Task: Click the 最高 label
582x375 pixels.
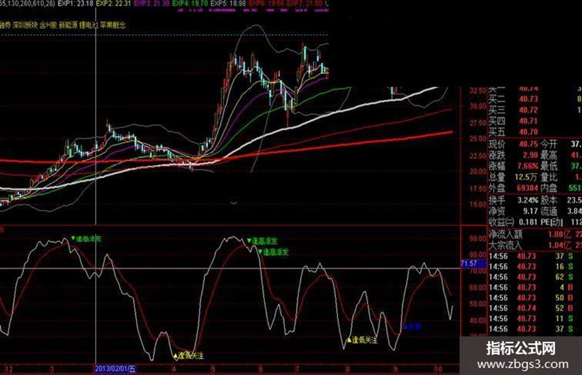Action: tap(549, 155)
